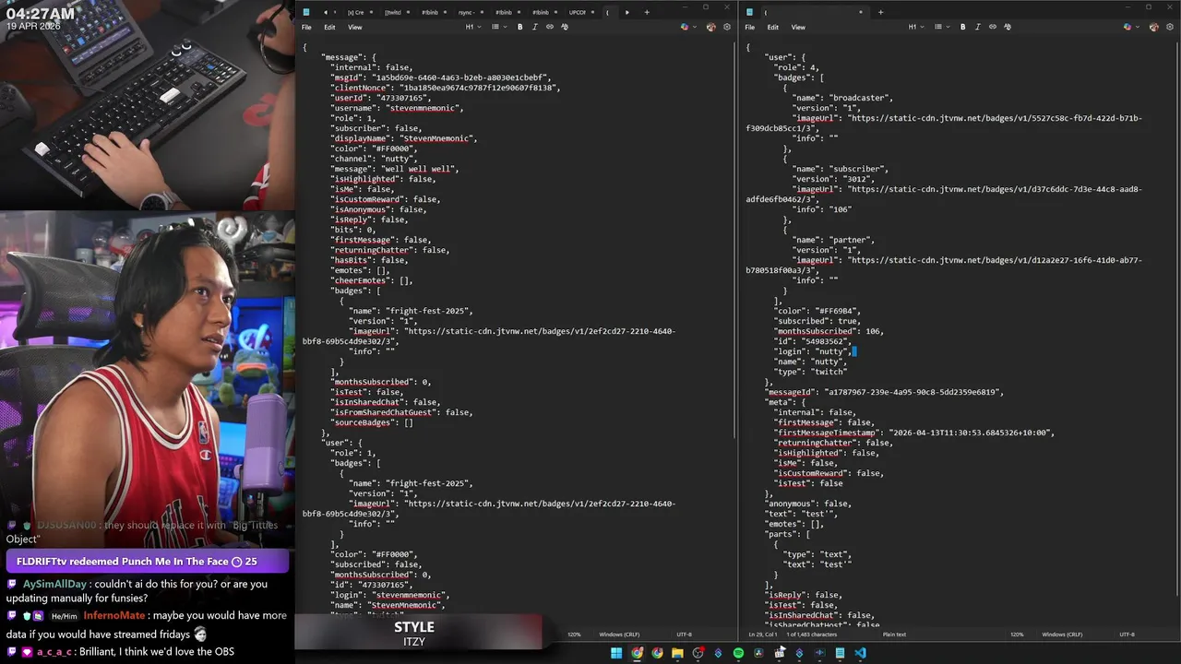Click UTF-8 in left Notepad status bar
The image size is (1181, 664).
point(684,634)
